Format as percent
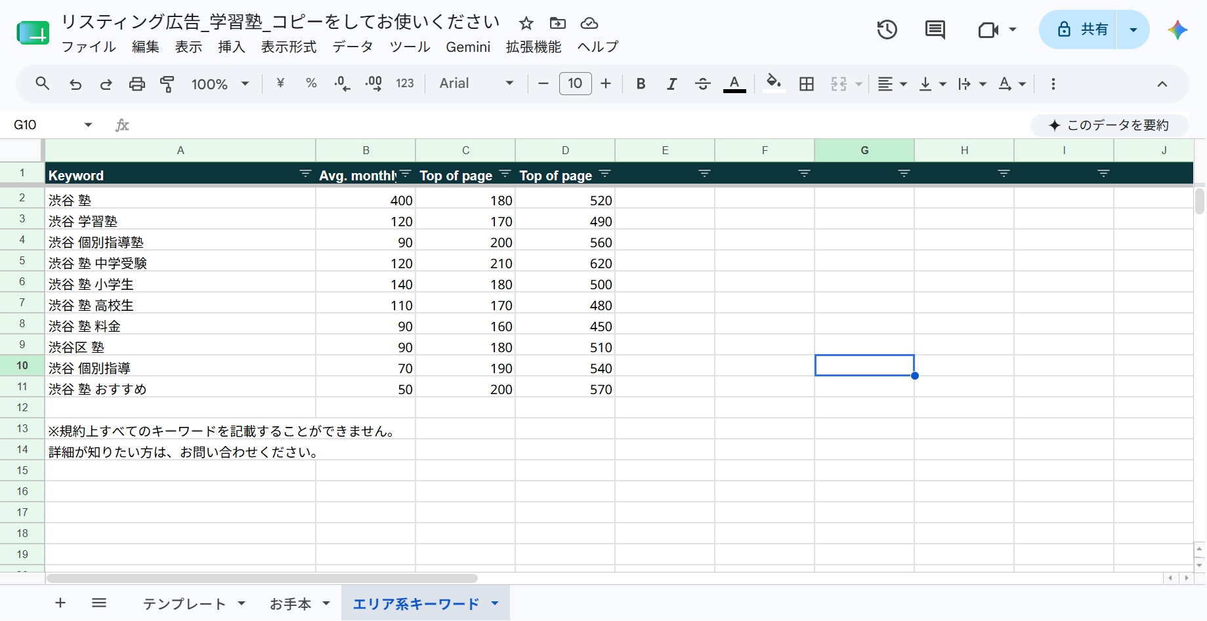1207x621 pixels. coord(311,83)
